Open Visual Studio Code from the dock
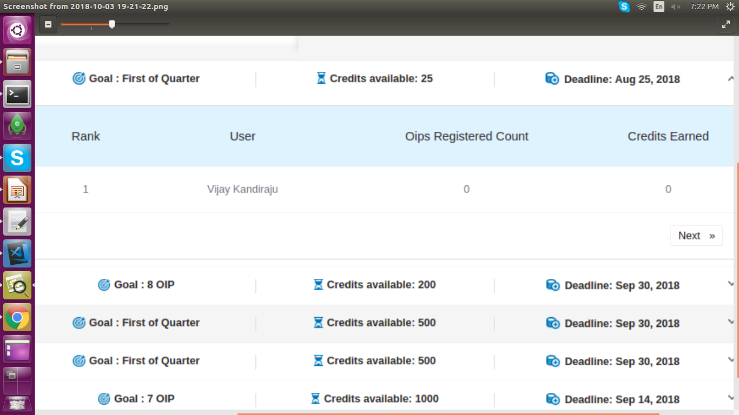This screenshot has width=739, height=415. point(17,254)
